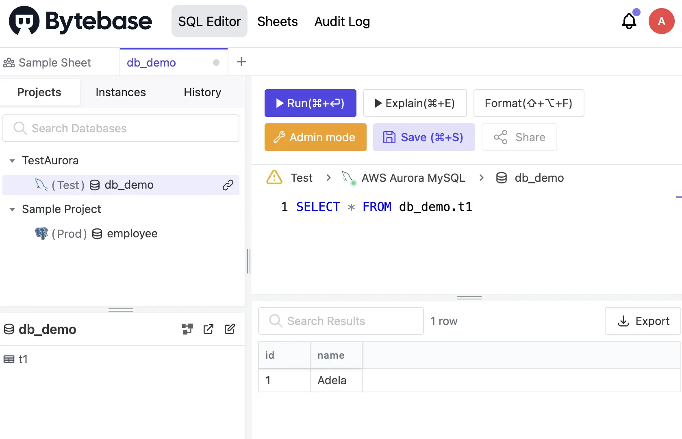Collapse the TestAurora project
Screen dimensions: 682x439
coord(12,161)
